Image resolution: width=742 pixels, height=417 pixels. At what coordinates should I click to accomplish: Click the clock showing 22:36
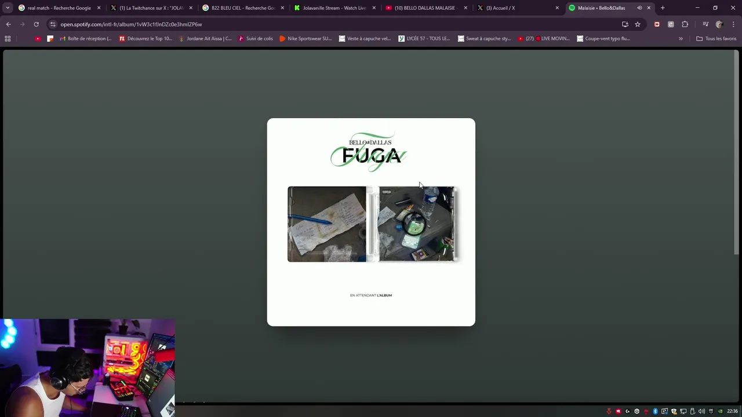click(x=733, y=411)
